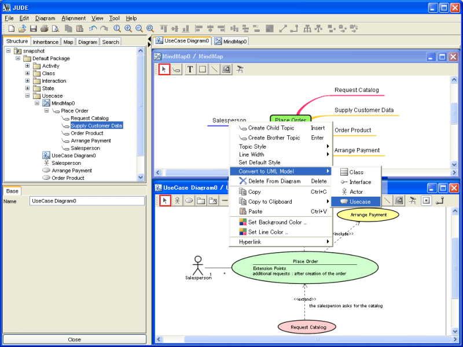
Task: Click the Align Top toolbar icon
Action: [164, 28]
